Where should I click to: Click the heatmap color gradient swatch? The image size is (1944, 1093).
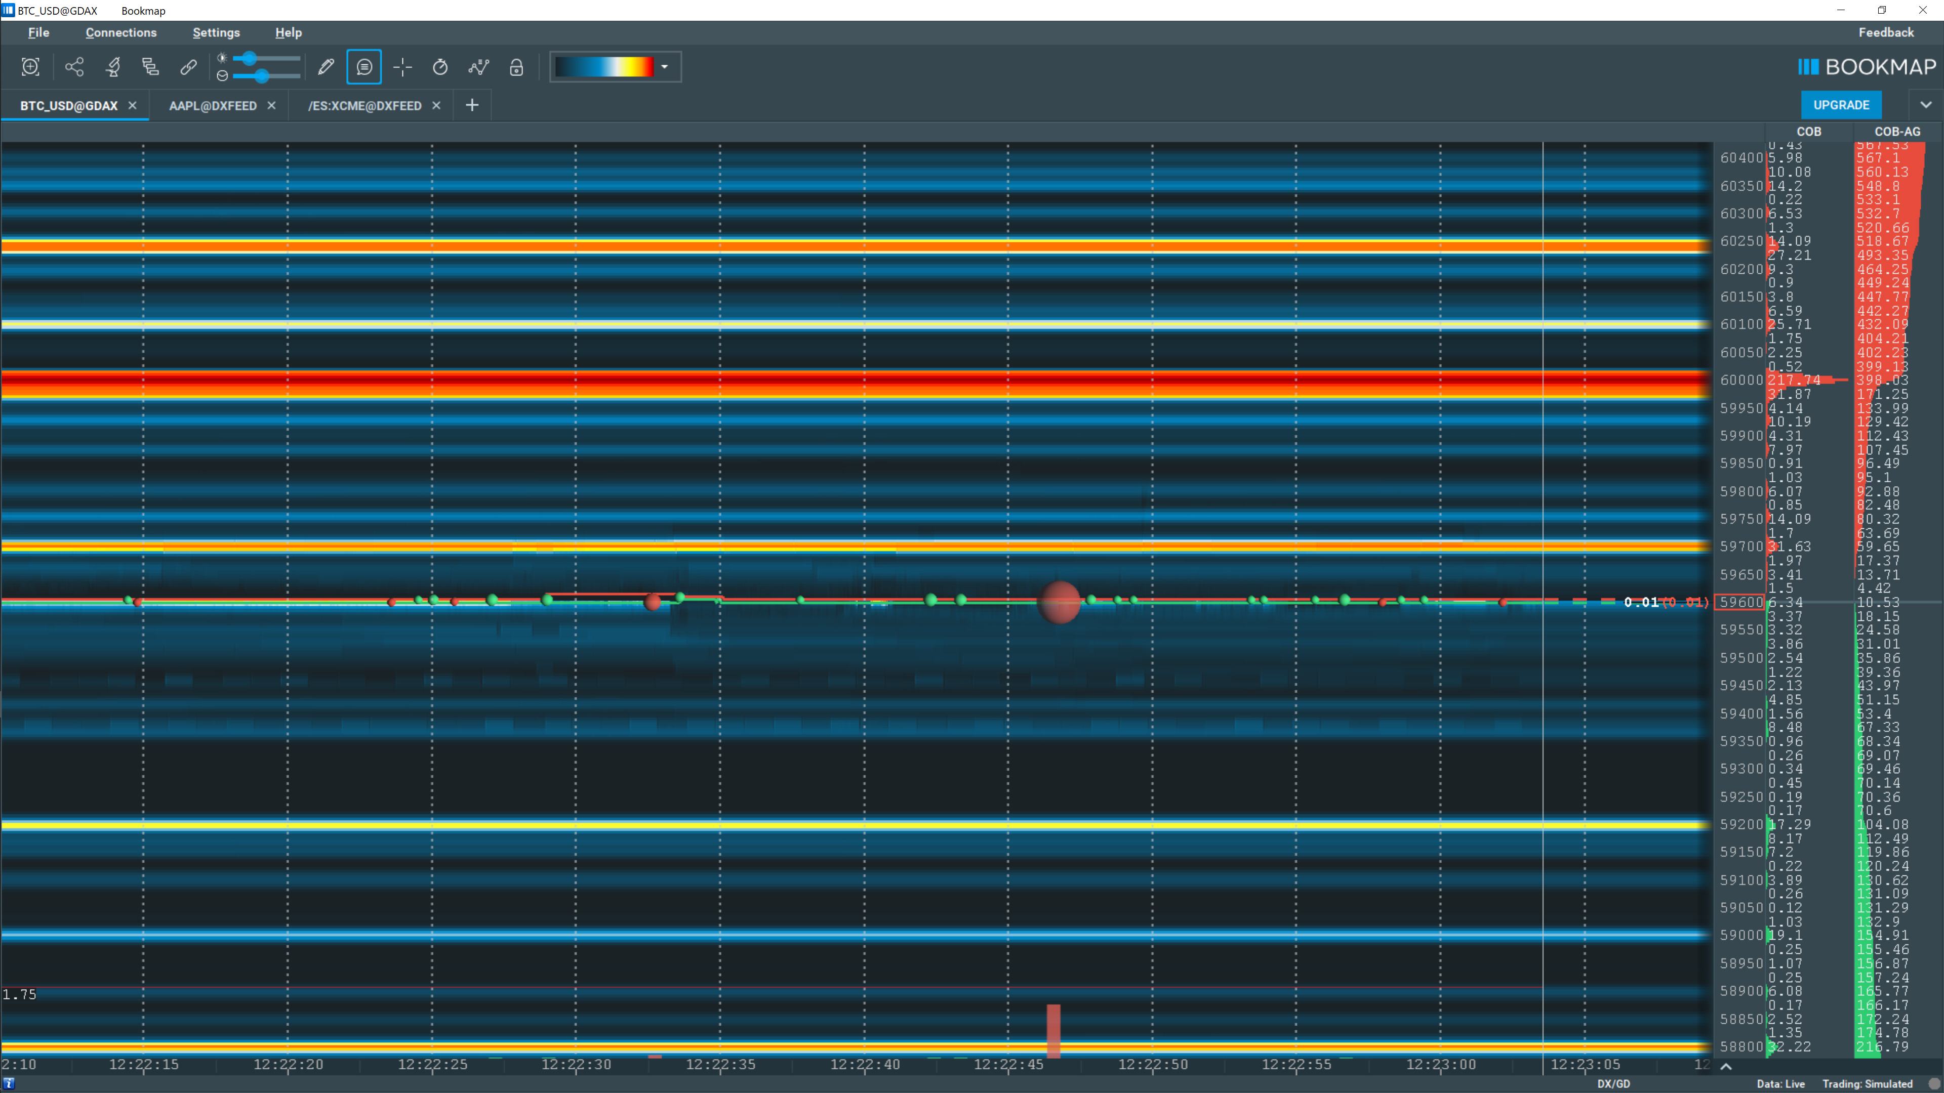[x=604, y=67]
